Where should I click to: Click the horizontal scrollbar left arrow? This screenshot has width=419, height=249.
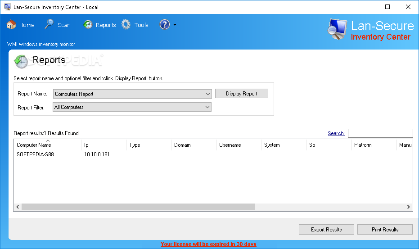click(x=18, y=207)
